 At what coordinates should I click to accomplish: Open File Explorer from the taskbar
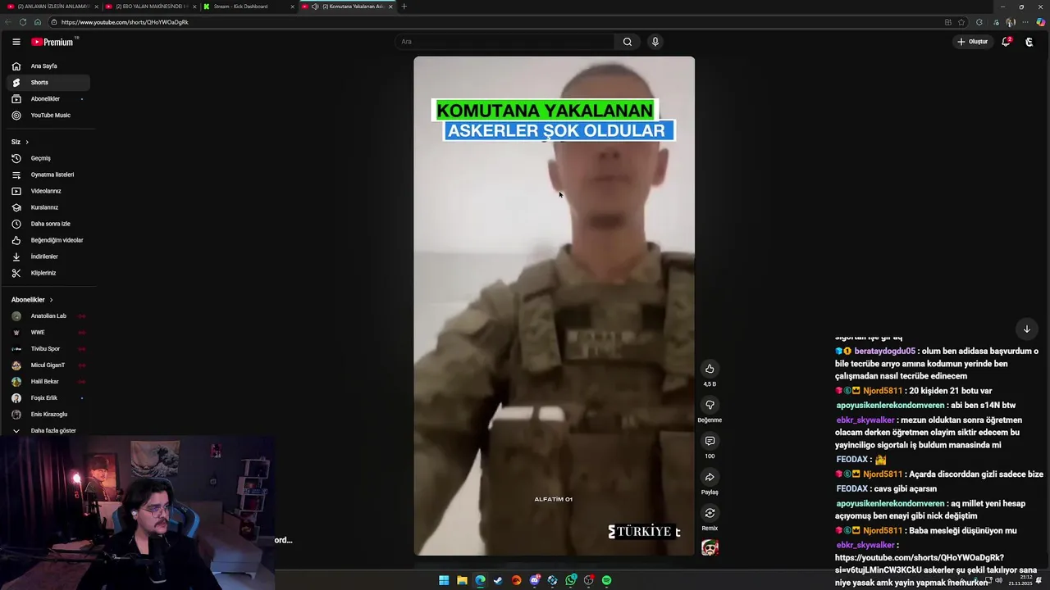click(x=462, y=580)
